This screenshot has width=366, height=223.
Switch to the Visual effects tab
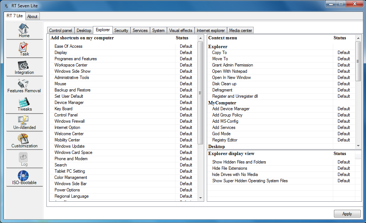pyautogui.click(x=181, y=30)
